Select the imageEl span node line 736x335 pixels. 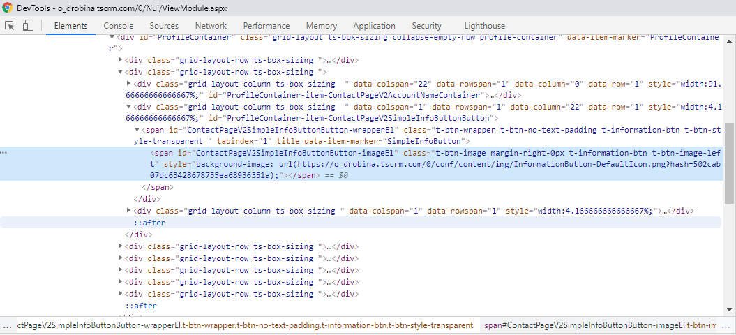pos(362,164)
